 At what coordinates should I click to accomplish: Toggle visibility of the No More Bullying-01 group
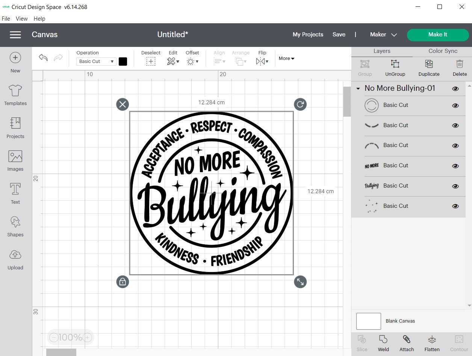455,89
